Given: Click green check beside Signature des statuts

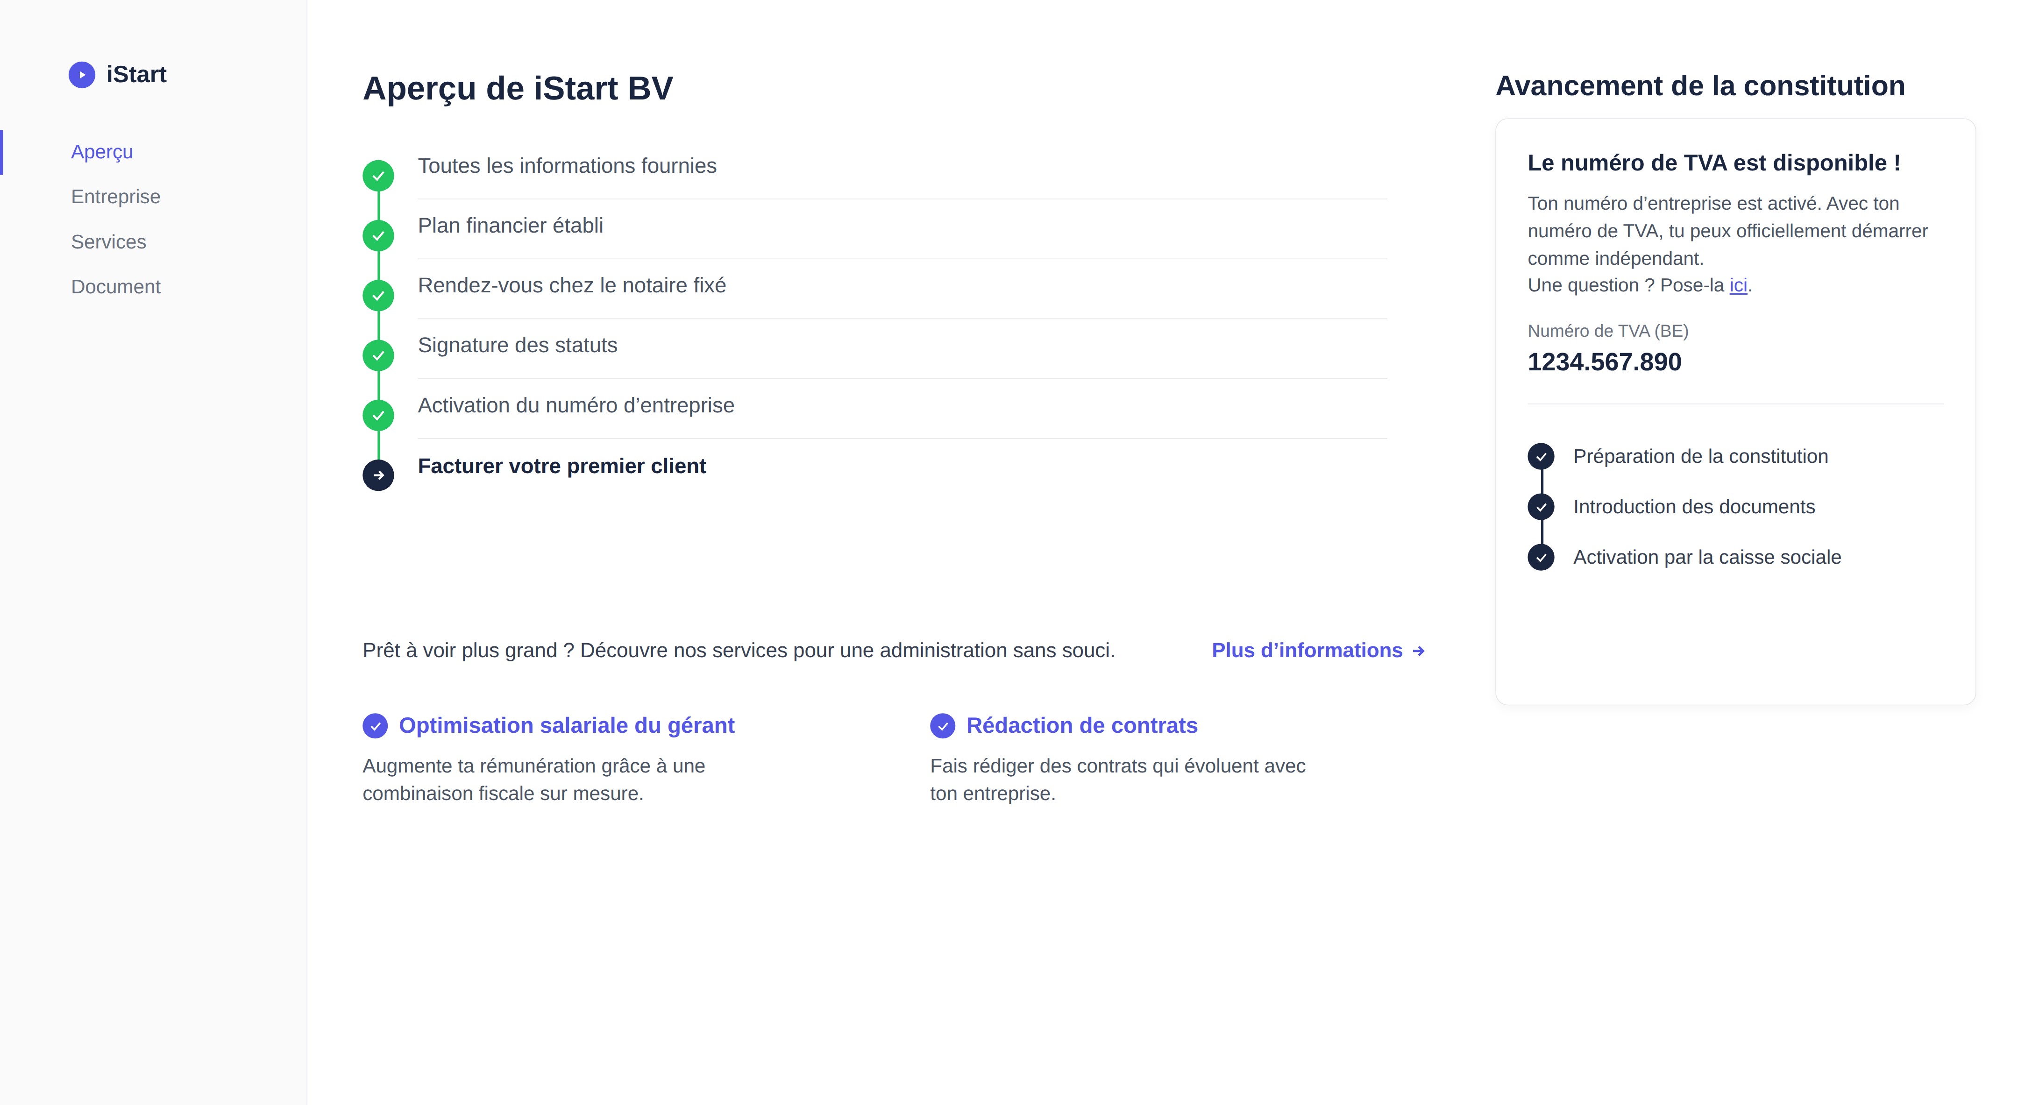Looking at the screenshot, I should (378, 355).
